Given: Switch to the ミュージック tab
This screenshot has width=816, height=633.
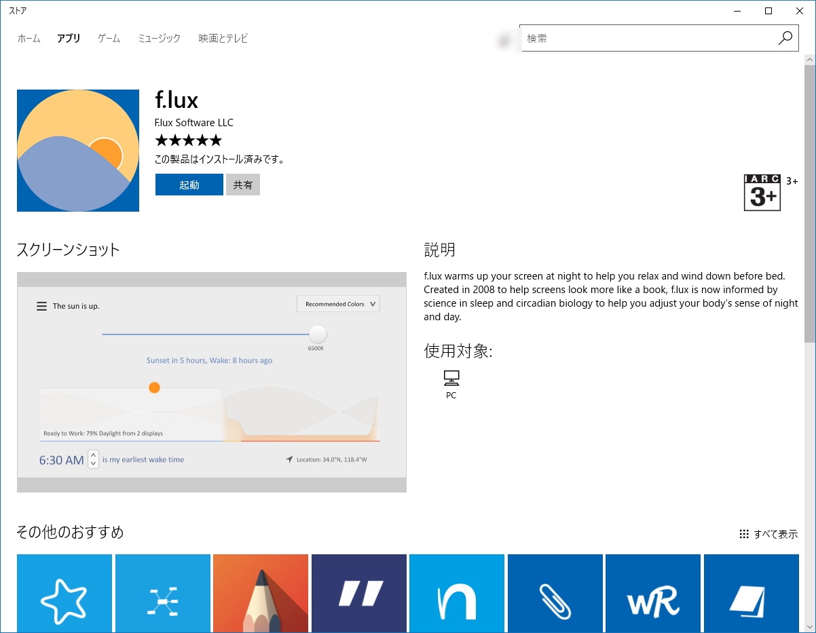Looking at the screenshot, I should (158, 39).
